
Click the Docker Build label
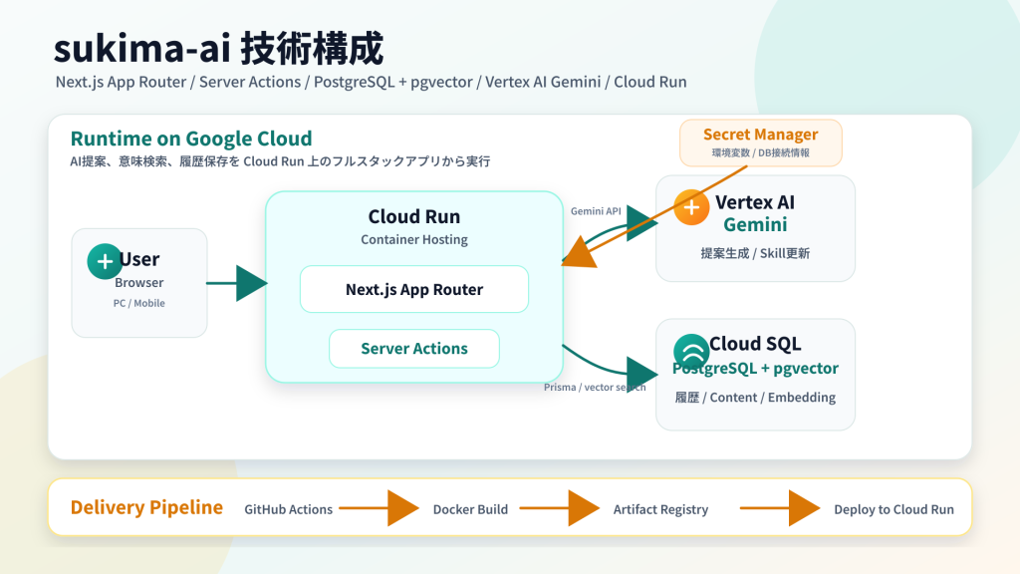click(470, 509)
